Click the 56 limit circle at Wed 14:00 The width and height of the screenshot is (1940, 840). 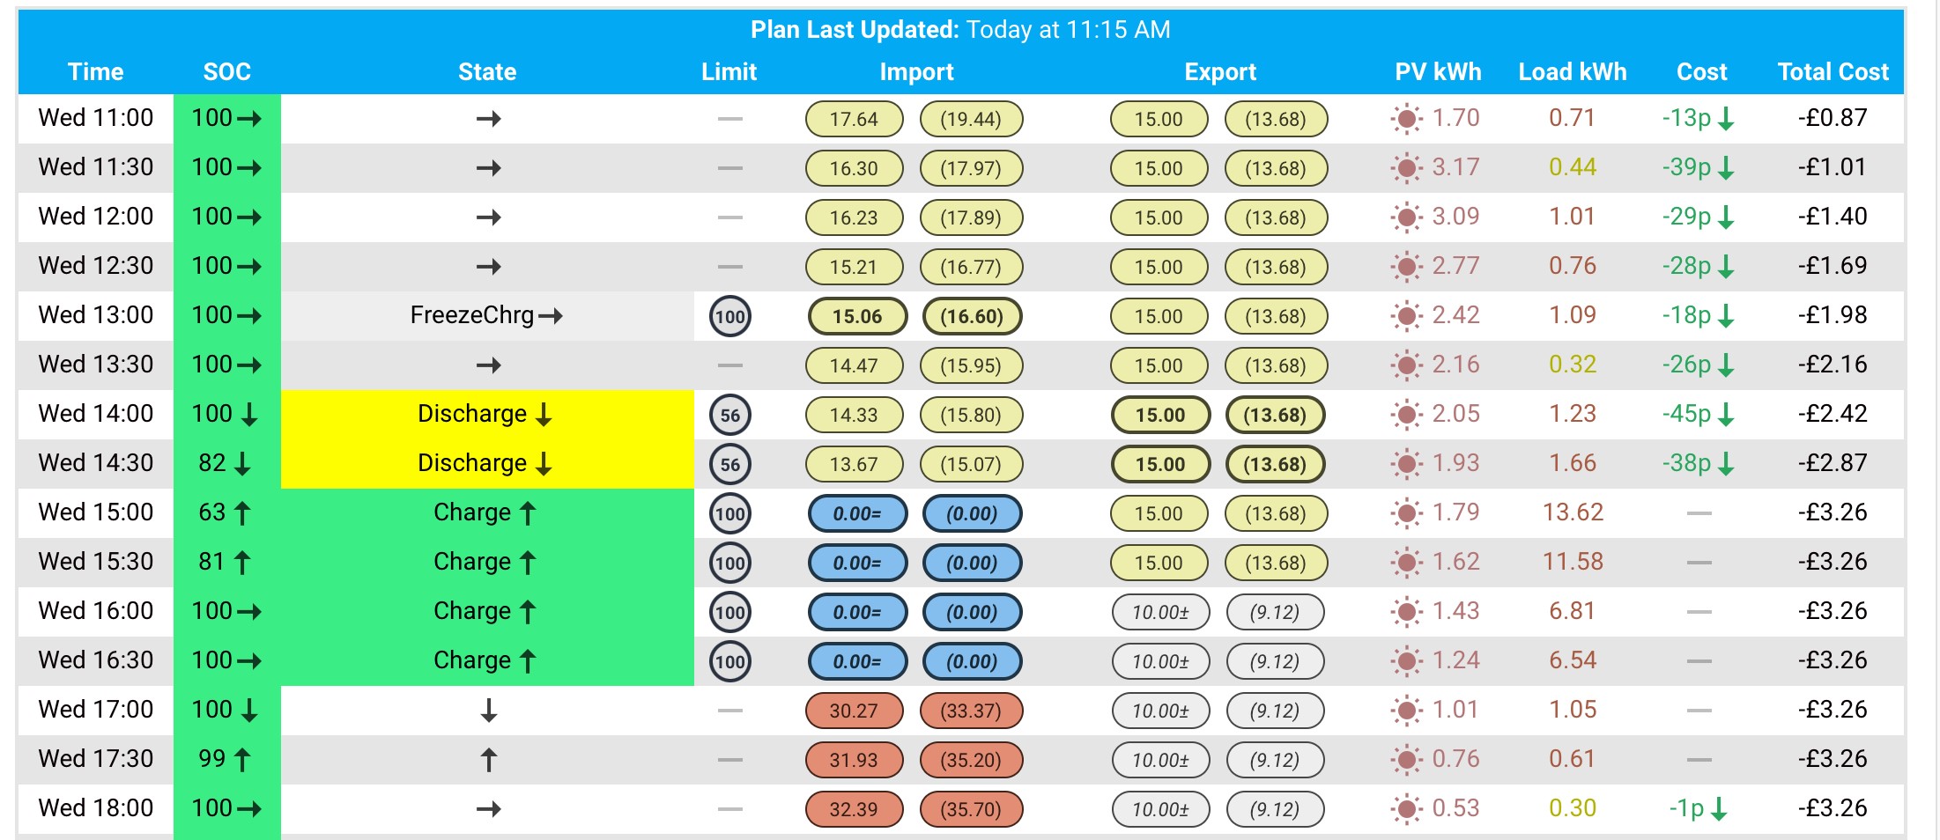(x=730, y=415)
